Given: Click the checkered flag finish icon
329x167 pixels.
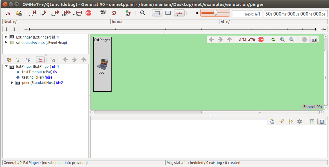Looking at the screenshot, I should pos(103,13).
